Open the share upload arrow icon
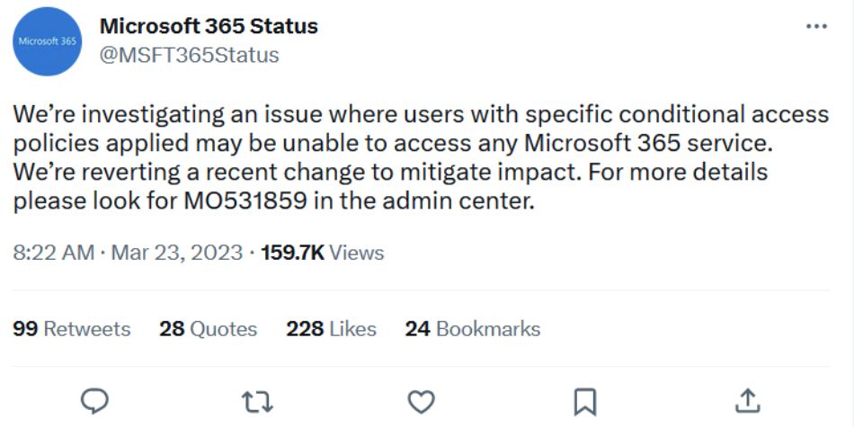The image size is (854, 427). (x=747, y=401)
